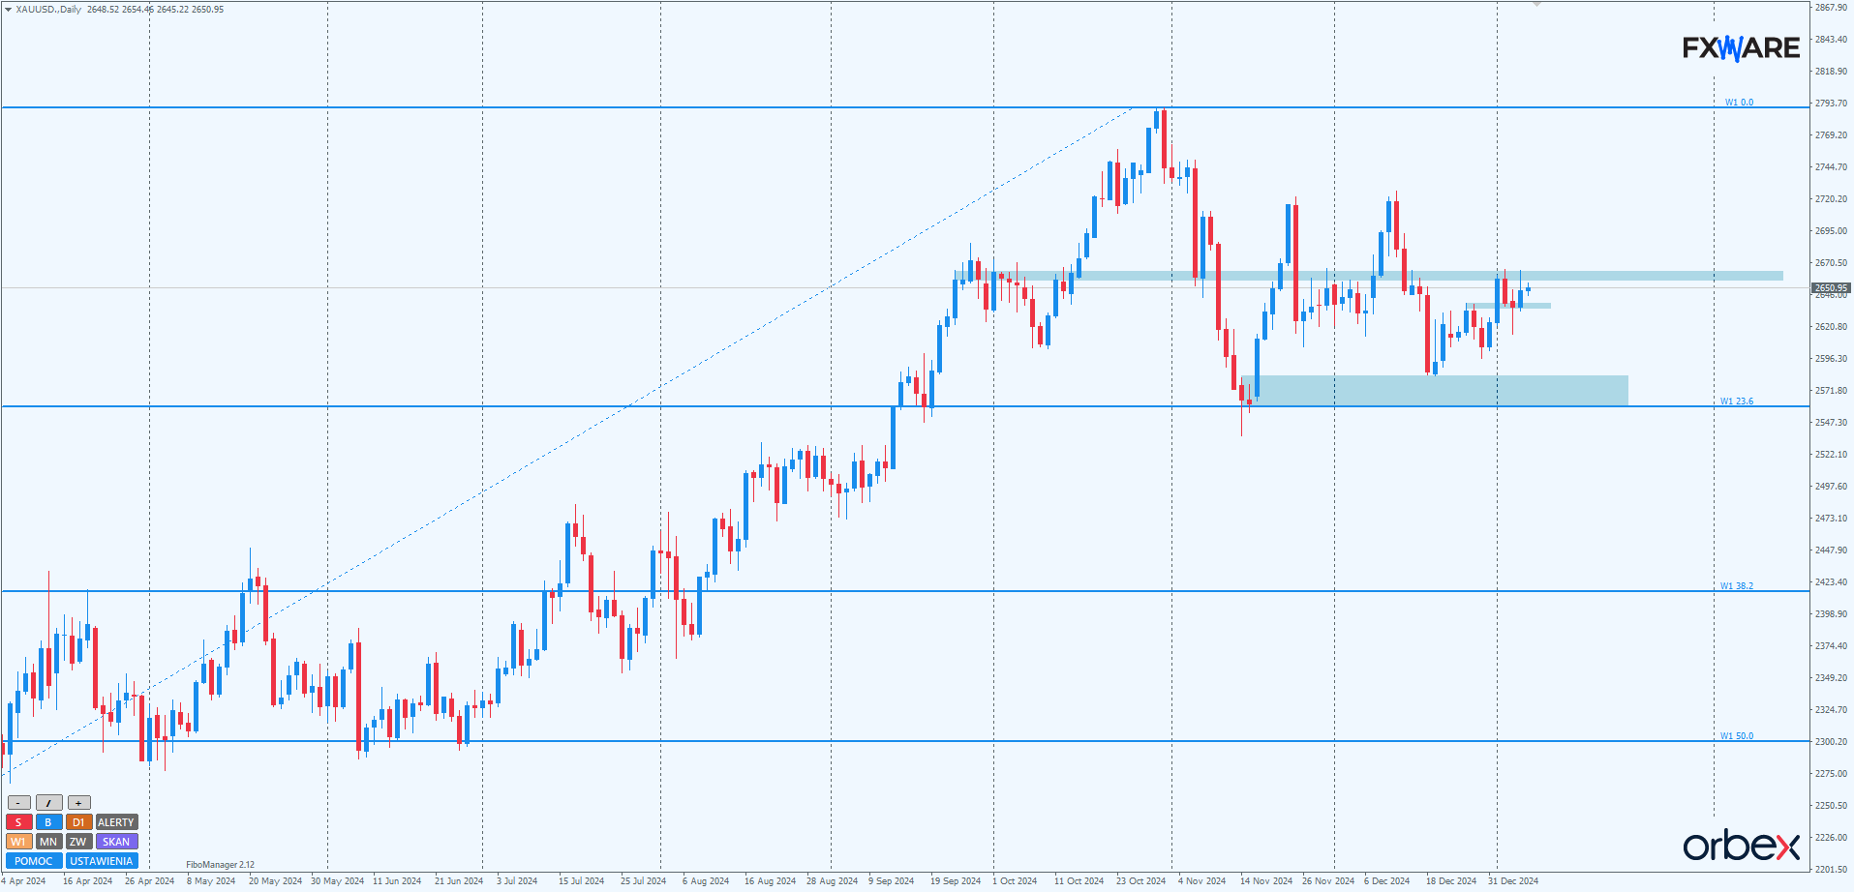The image size is (1854, 892).
Task: Run the SKAN scan button
Action: (116, 842)
